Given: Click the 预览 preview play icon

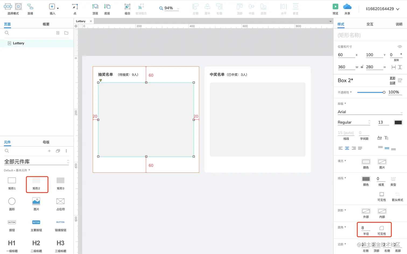Looking at the screenshot, I should coord(335,6).
